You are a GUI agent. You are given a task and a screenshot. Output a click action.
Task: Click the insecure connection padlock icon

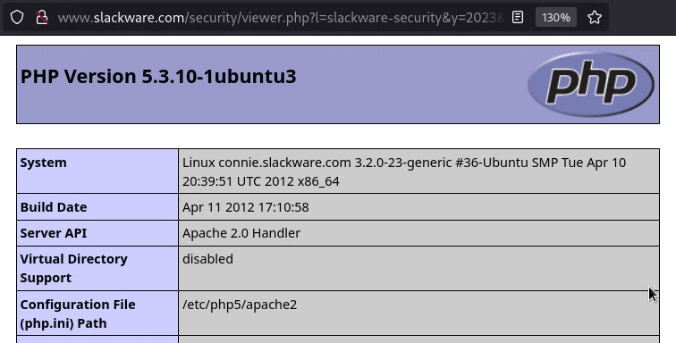pyautogui.click(x=42, y=18)
